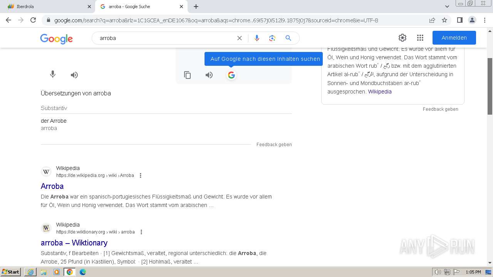Open the de.wikipedia.org breadcrumb URL

point(95,175)
